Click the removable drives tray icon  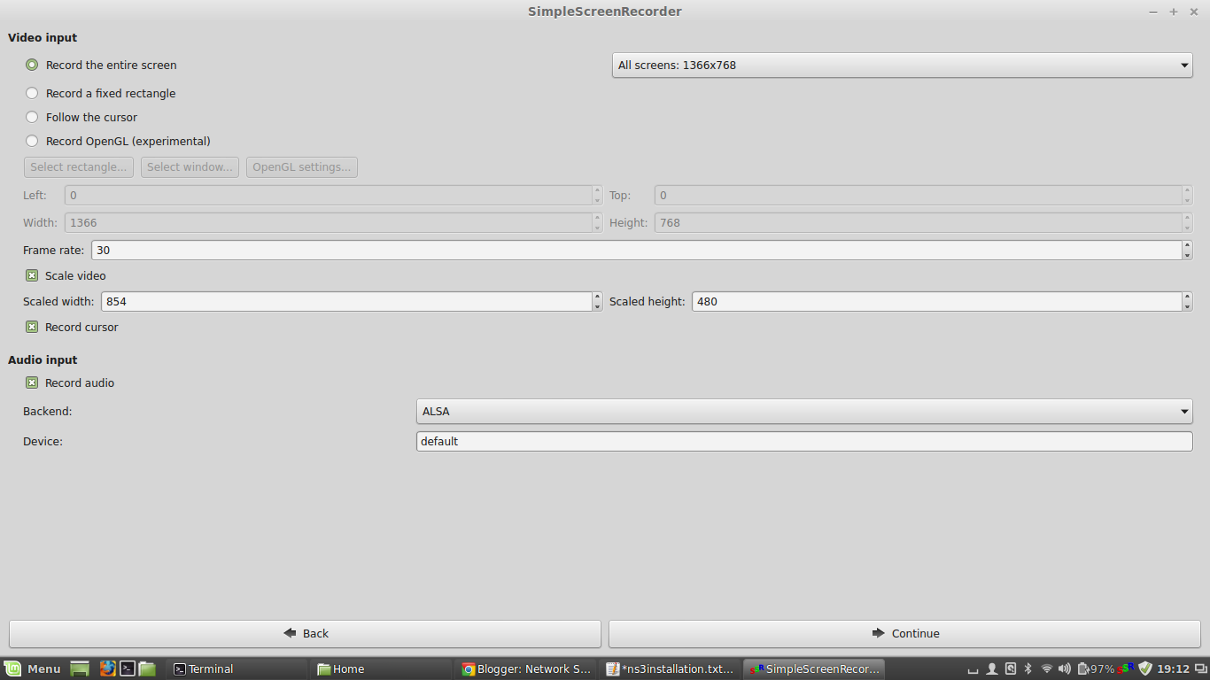[x=1011, y=668]
